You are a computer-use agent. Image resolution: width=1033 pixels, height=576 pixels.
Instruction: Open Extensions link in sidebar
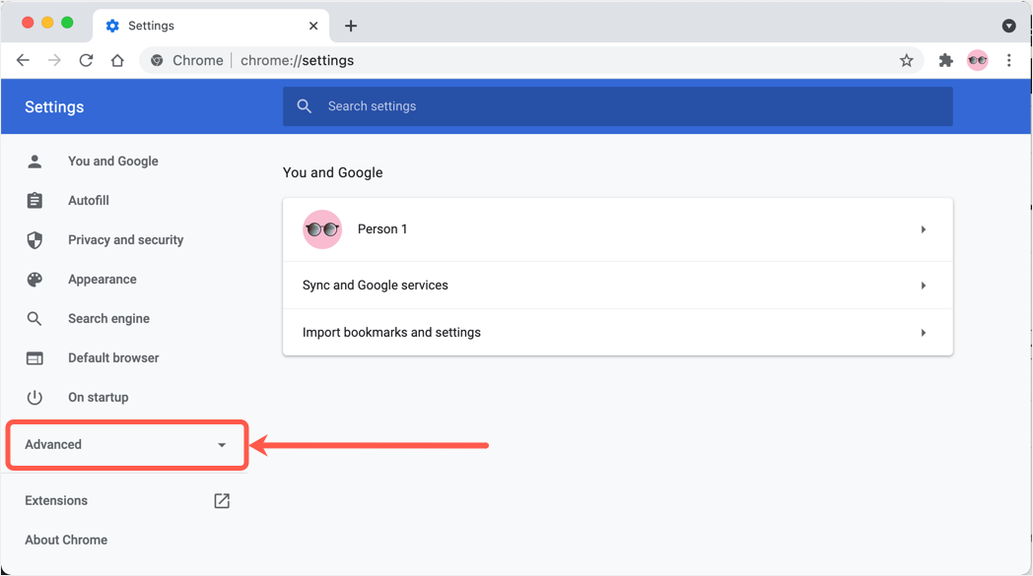pyautogui.click(x=56, y=501)
